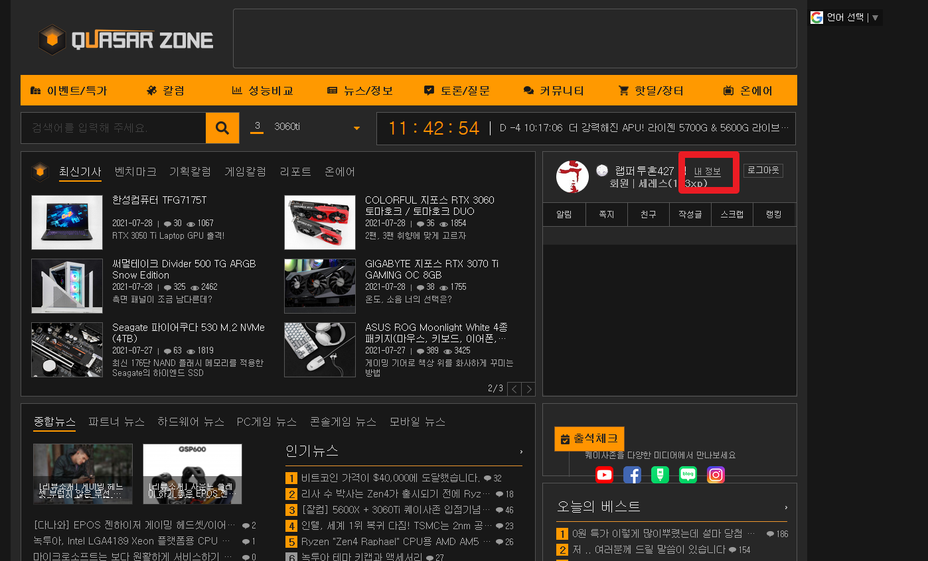
Task: Open 쪽지 user tab
Action: [606, 215]
